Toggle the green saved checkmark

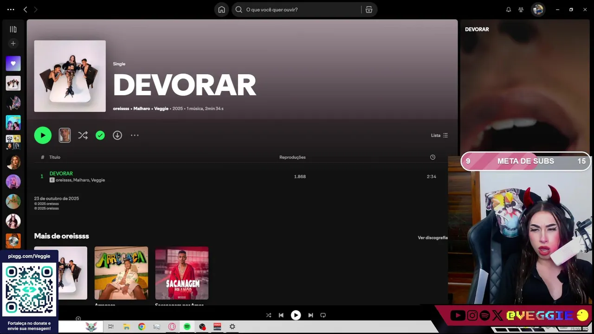tap(100, 135)
